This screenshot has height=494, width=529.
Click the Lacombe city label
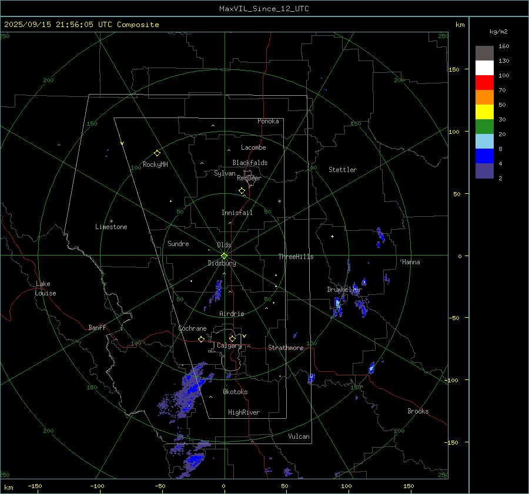point(253,147)
